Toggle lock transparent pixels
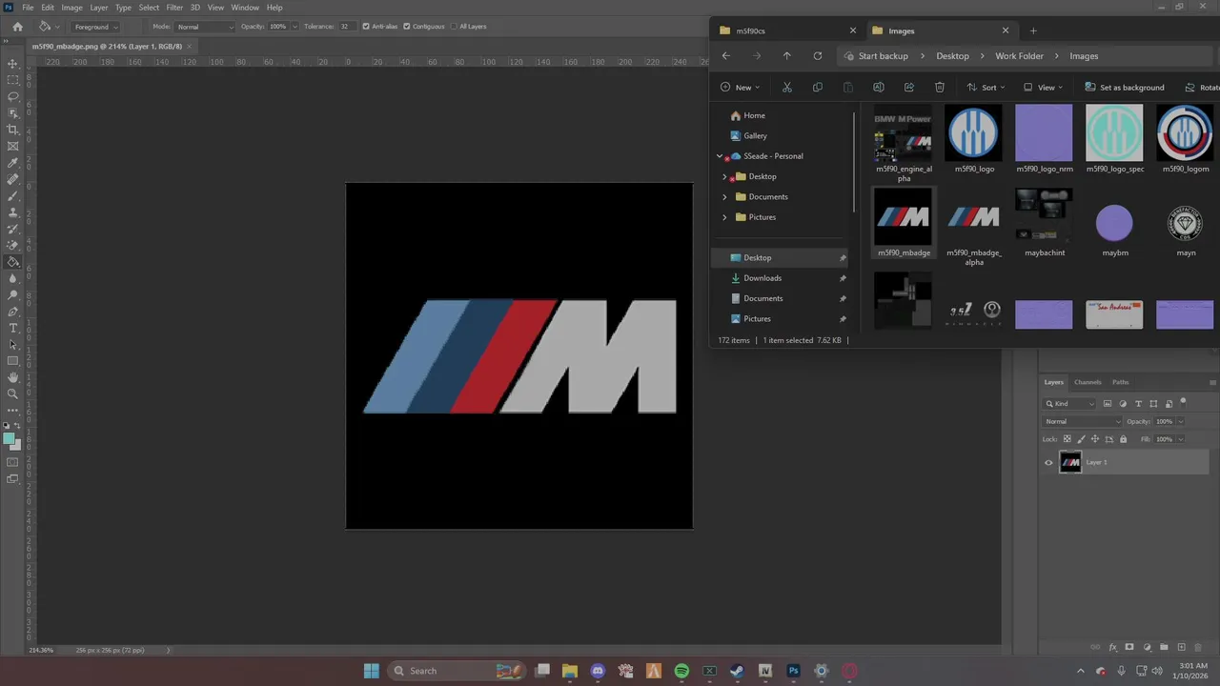The height and width of the screenshot is (686, 1220). click(x=1067, y=439)
